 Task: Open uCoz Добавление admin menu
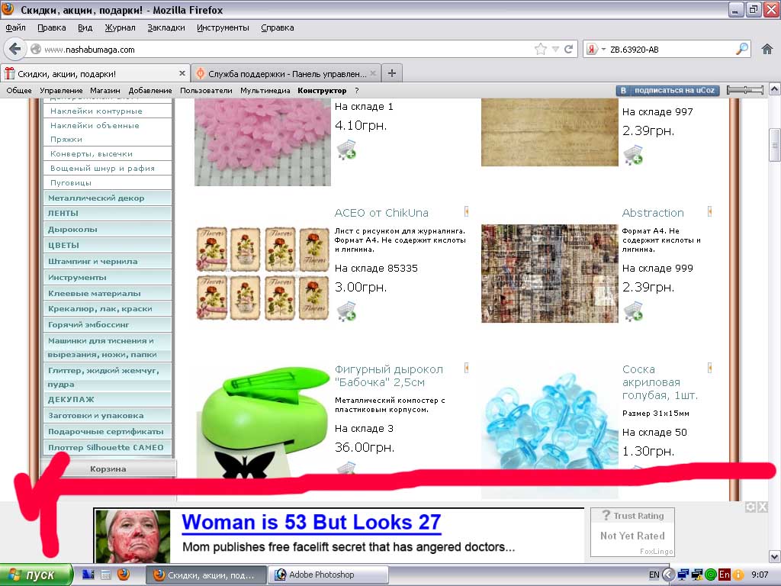point(150,90)
